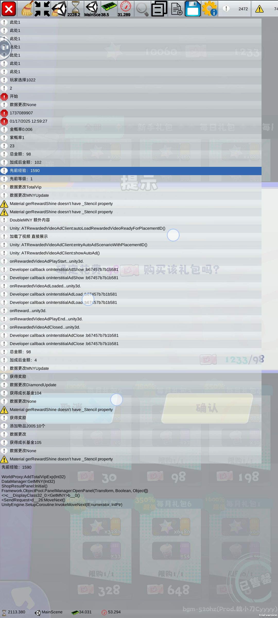The width and height of the screenshot is (278, 618).
Task: Close the log viewer with the red X
Action: click(8, 9)
